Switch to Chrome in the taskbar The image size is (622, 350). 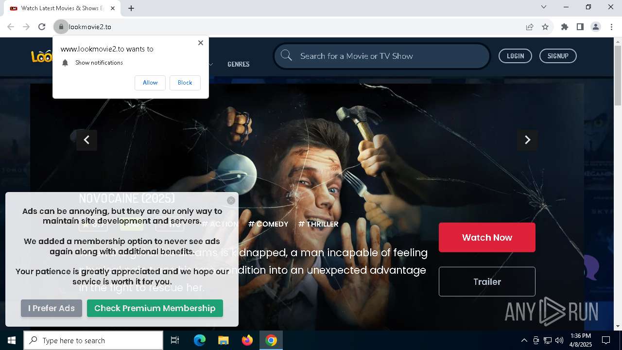[x=271, y=340]
